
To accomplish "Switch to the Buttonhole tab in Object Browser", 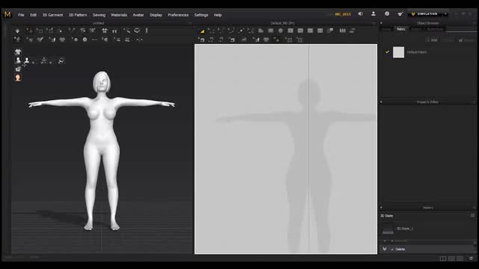I will [x=435, y=29].
